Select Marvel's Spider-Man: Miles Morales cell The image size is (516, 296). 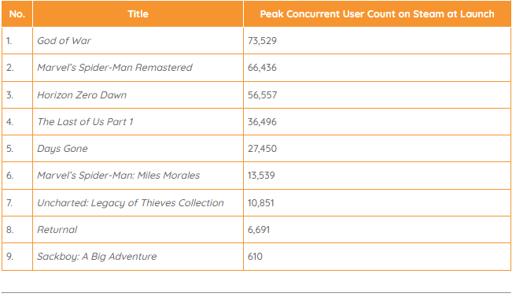click(138, 176)
